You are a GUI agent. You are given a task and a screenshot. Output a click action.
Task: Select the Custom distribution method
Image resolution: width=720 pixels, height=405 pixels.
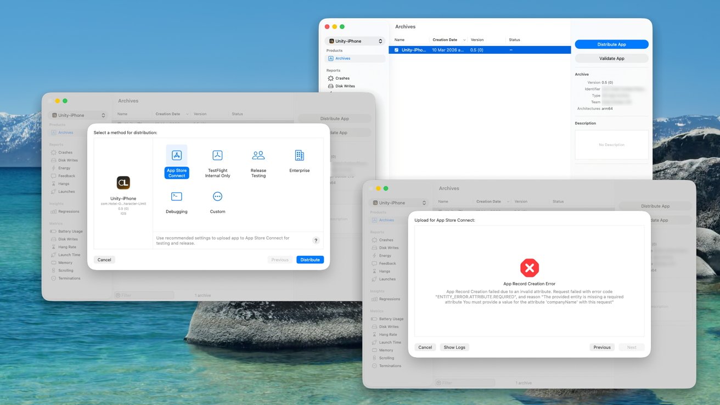(217, 201)
